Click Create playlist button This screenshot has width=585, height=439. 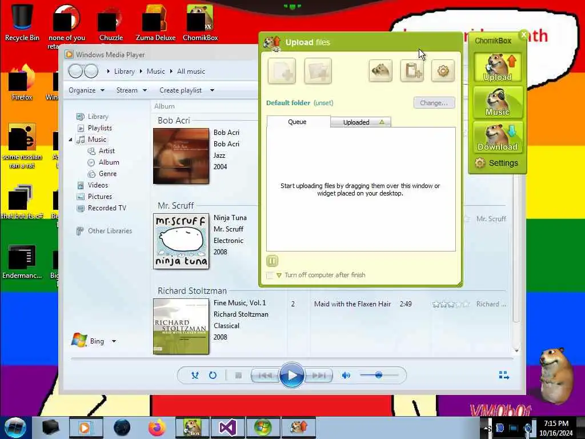click(181, 90)
